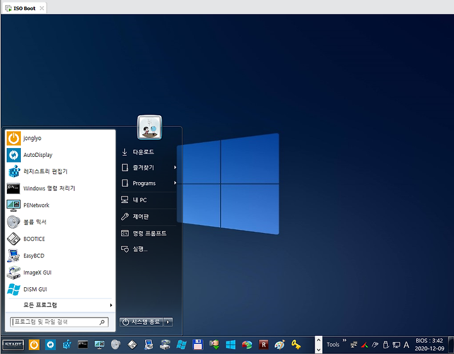Click red R icon on taskbar
Image resolution: width=454 pixels, height=354 pixels.
tap(264, 345)
